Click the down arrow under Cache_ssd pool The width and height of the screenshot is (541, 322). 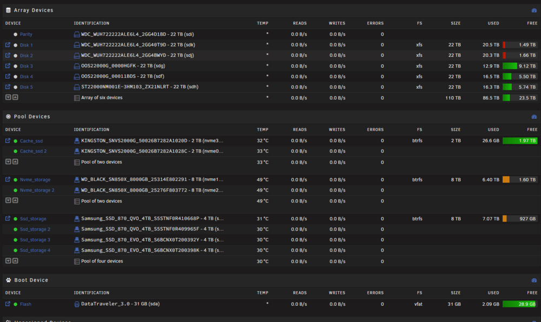[x=8, y=161]
